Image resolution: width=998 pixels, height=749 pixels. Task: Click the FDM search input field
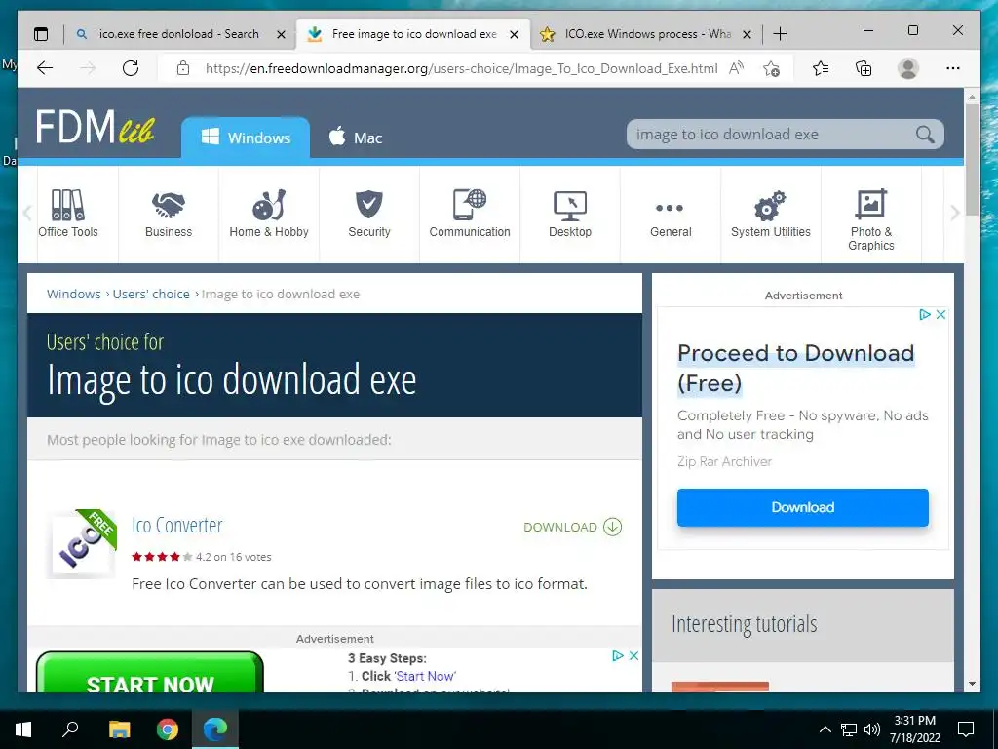[773, 135]
